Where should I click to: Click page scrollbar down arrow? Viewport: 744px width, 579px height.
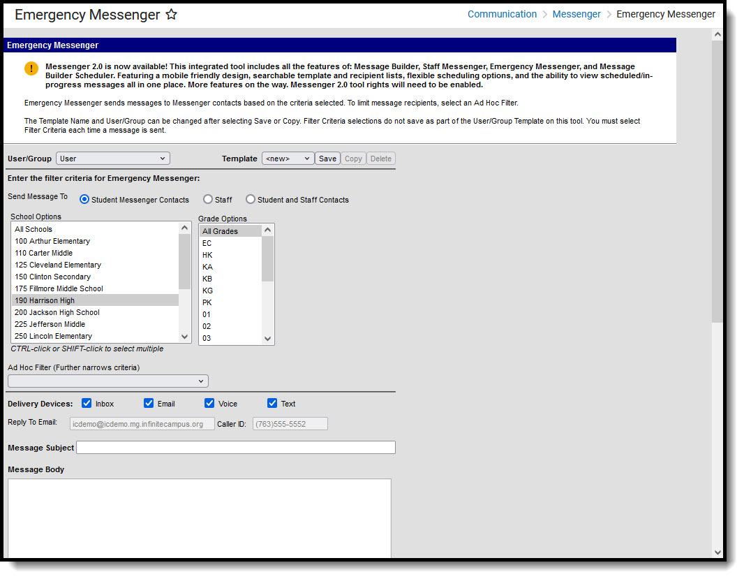[717, 552]
